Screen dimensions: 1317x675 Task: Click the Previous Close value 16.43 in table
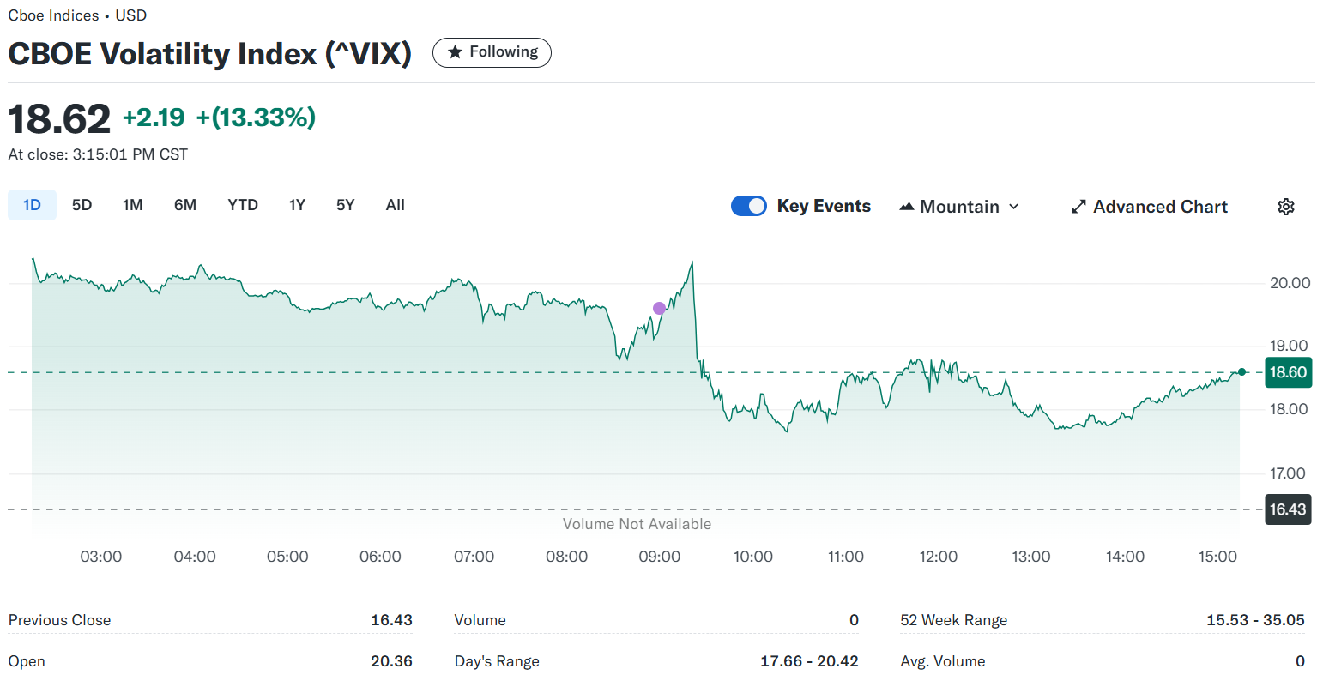coord(391,620)
